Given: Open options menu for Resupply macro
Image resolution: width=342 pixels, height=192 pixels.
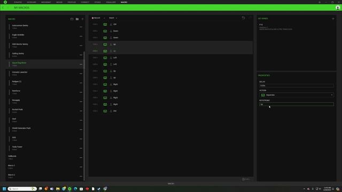Looking at the screenshot, I should coord(81,102).
